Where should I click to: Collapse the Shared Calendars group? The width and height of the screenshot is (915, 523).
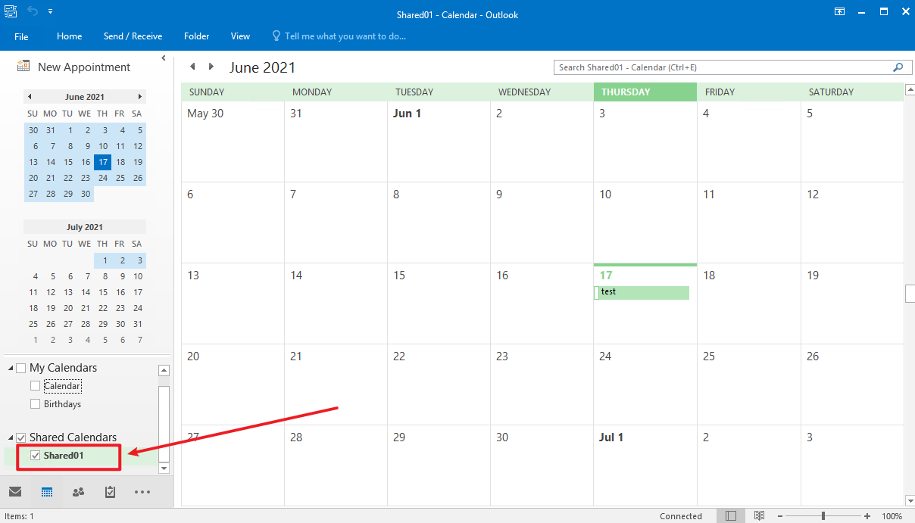11,438
